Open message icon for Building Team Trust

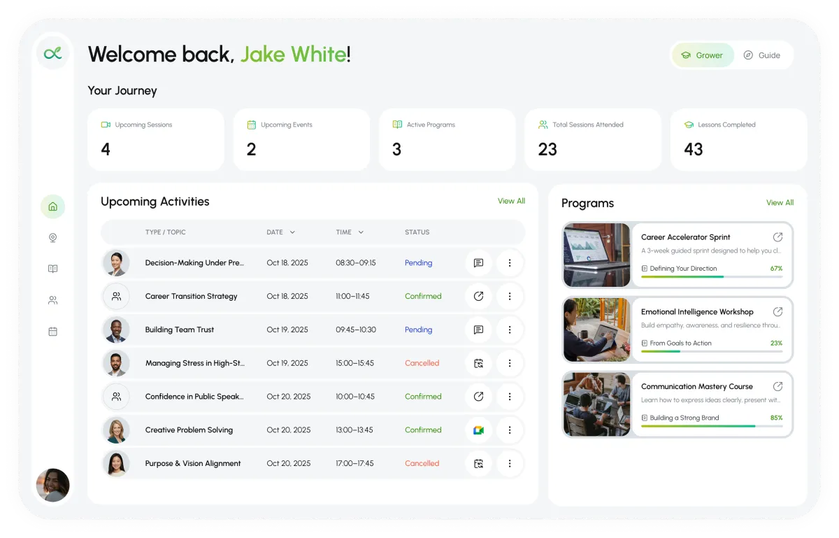coord(478,330)
